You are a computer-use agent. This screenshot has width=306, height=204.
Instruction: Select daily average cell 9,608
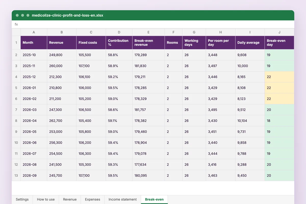pos(250,55)
